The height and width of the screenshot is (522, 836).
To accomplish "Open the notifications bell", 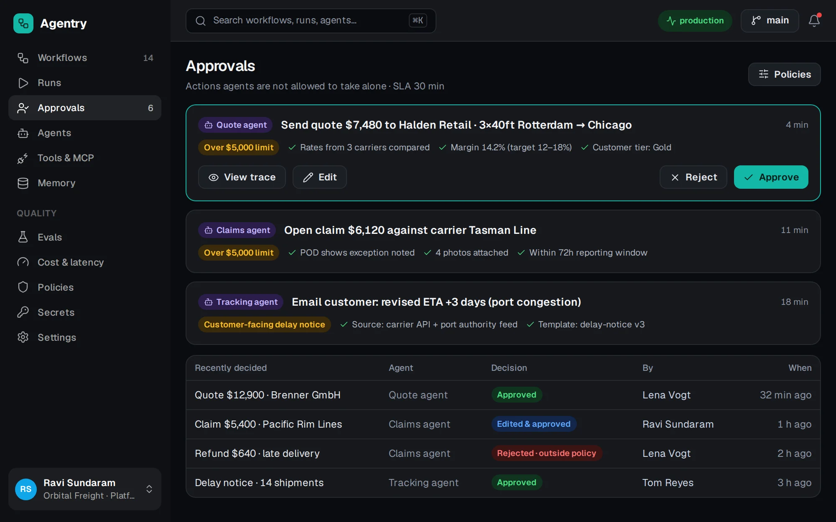I will click(814, 20).
